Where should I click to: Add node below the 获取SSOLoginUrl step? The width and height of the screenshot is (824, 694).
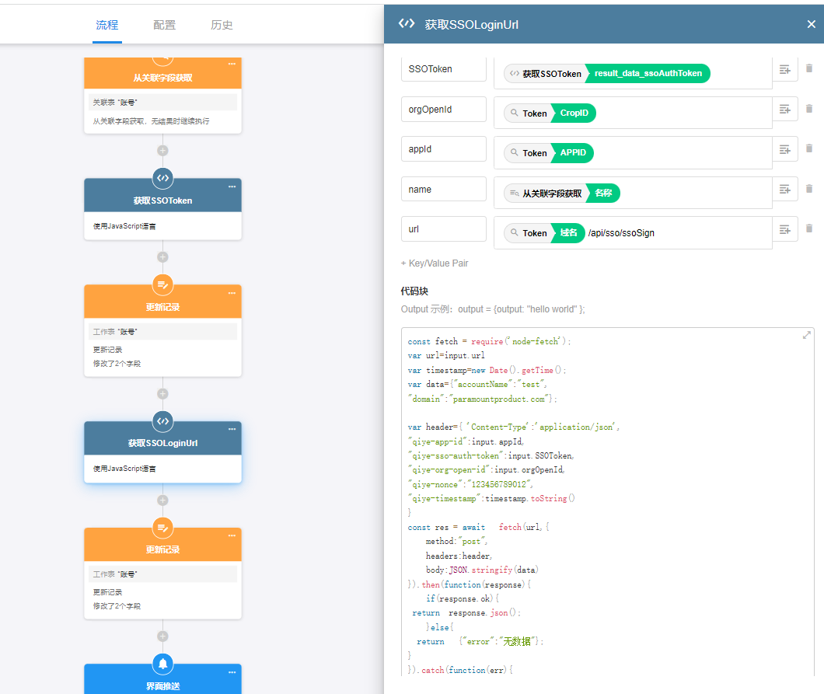tap(162, 500)
